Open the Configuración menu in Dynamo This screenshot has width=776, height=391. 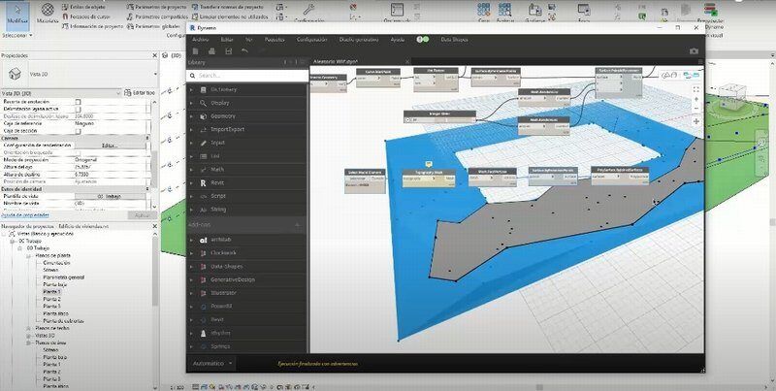pos(311,39)
